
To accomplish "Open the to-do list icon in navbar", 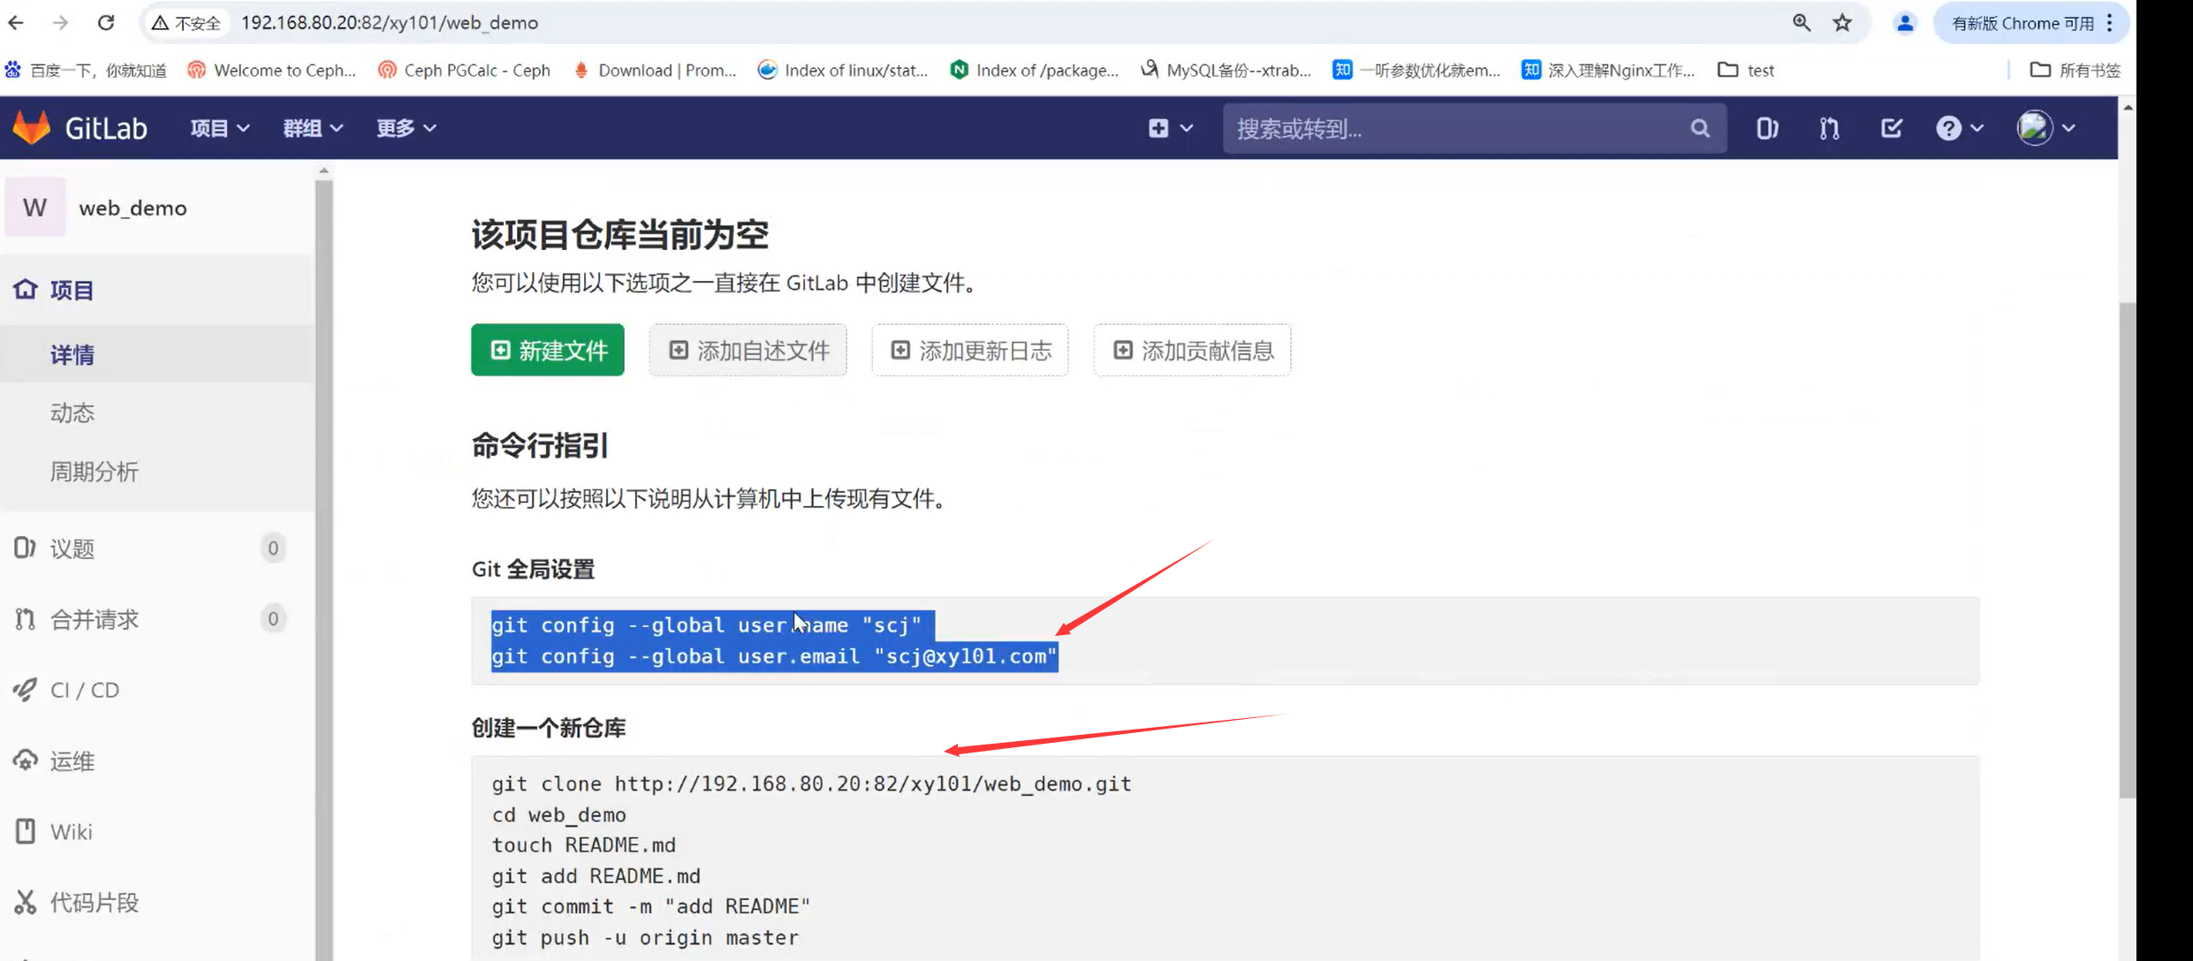I will (1891, 129).
